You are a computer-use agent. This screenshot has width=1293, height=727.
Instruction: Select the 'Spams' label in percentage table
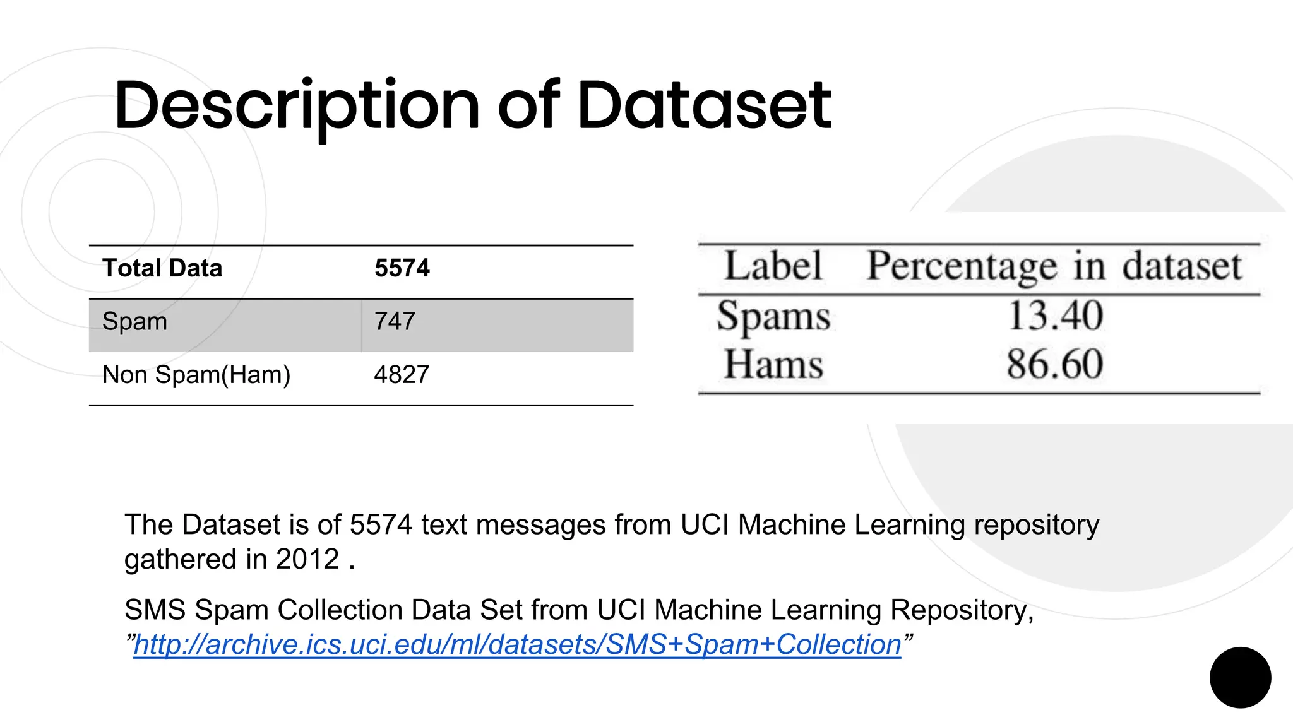click(x=773, y=316)
